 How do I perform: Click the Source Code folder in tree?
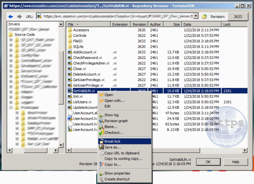coord(11,34)
